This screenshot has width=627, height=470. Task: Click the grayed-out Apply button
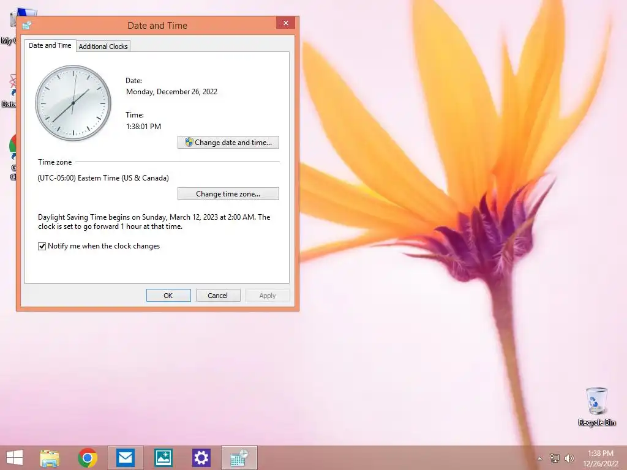click(x=267, y=296)
